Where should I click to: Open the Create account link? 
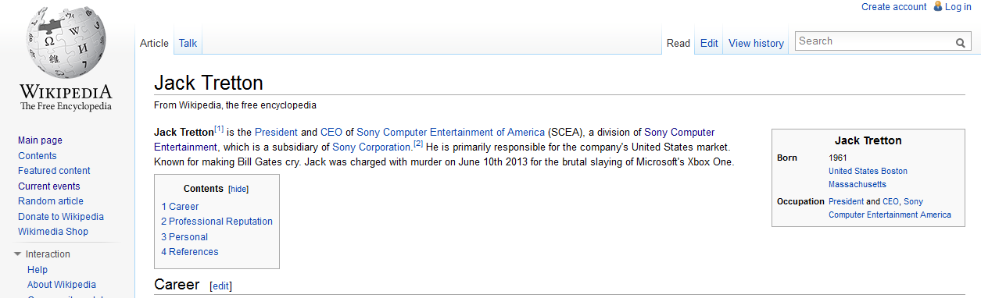click(x=894, y=6)
